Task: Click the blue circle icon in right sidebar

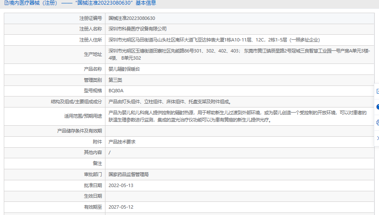Action: tap(378, 107)
